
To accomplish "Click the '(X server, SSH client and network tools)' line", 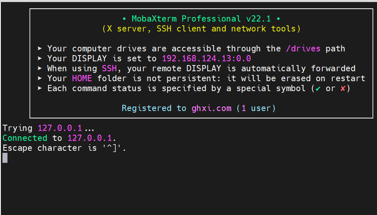I will pos(201,29).
